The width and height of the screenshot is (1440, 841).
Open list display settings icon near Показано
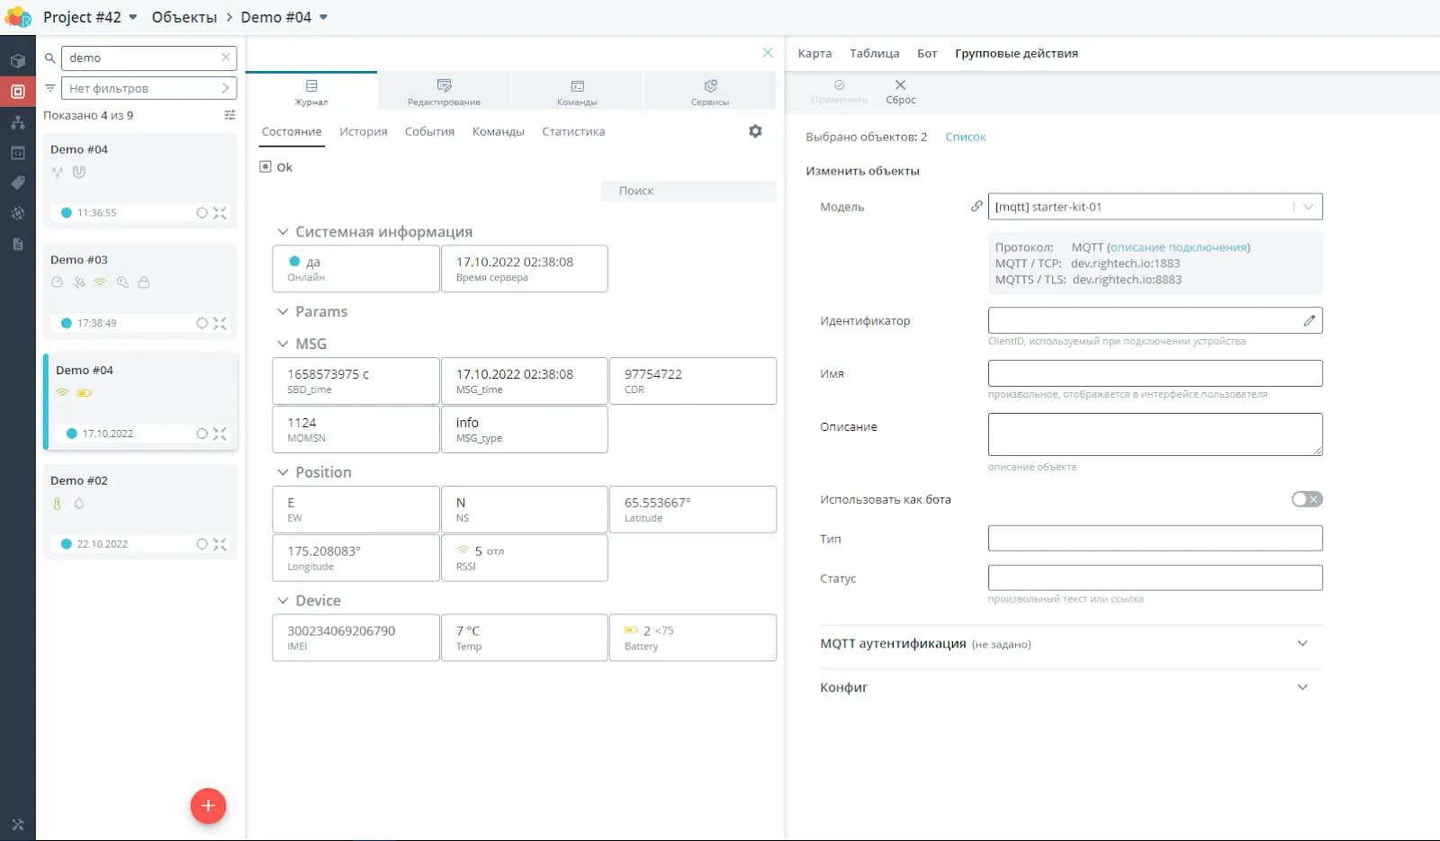pyautogui.click(x=229, y=115)
